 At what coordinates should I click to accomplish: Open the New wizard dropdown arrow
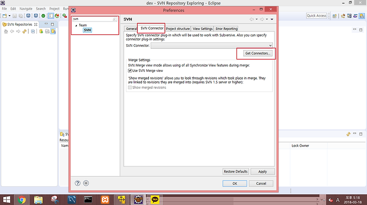(x=9, y=16)
